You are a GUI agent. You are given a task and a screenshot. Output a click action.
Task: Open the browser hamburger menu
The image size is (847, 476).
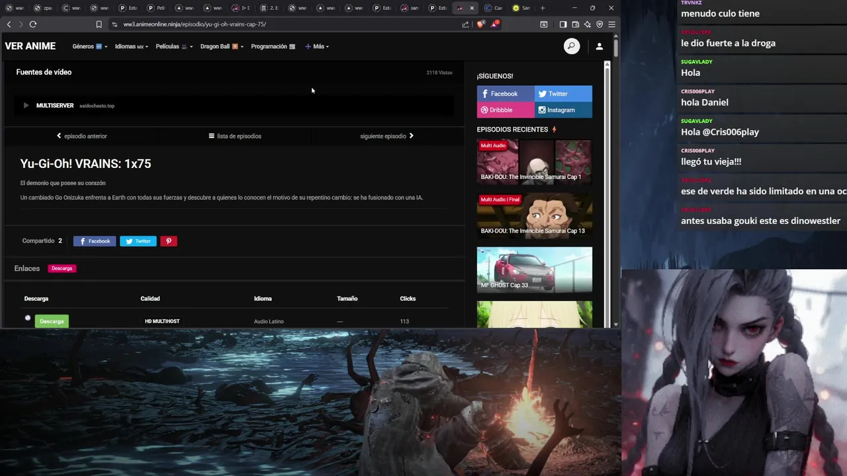click(611, 24)
